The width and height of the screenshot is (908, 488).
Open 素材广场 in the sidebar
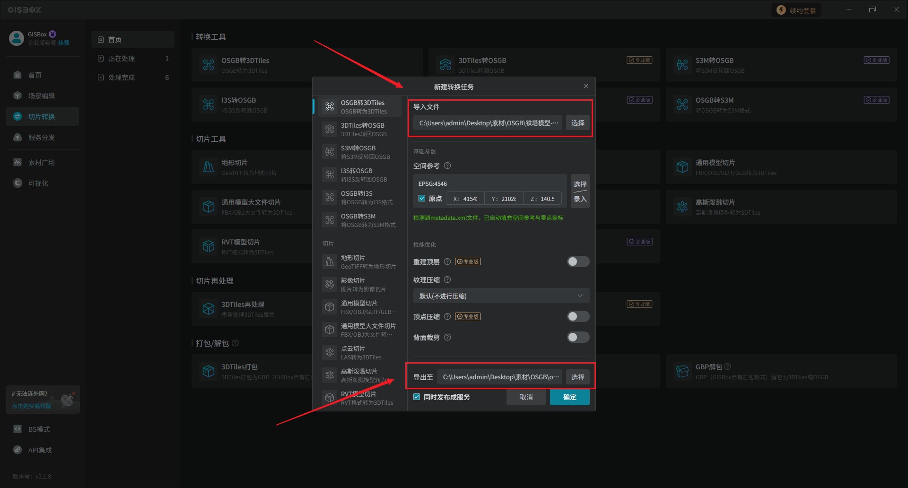[x=42, y=163]
